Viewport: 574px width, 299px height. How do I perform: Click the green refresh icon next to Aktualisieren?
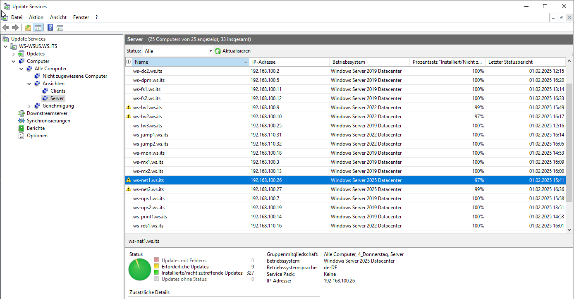coord(218,51)
